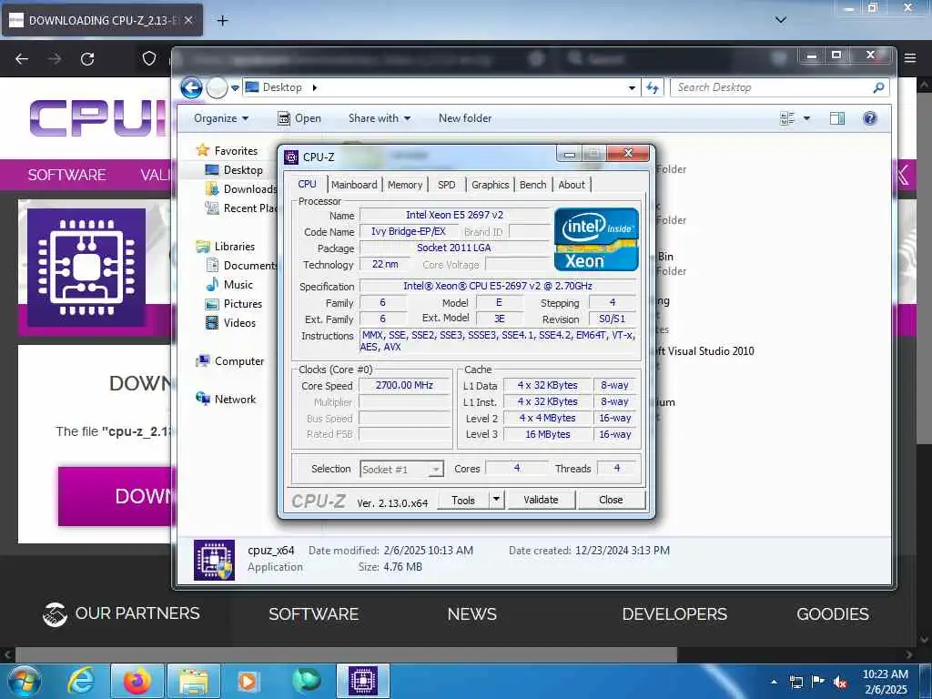The image size is (932, 699).
Task: Click SOFTWARE link in page footer
Action: click(x=313, y=614)
